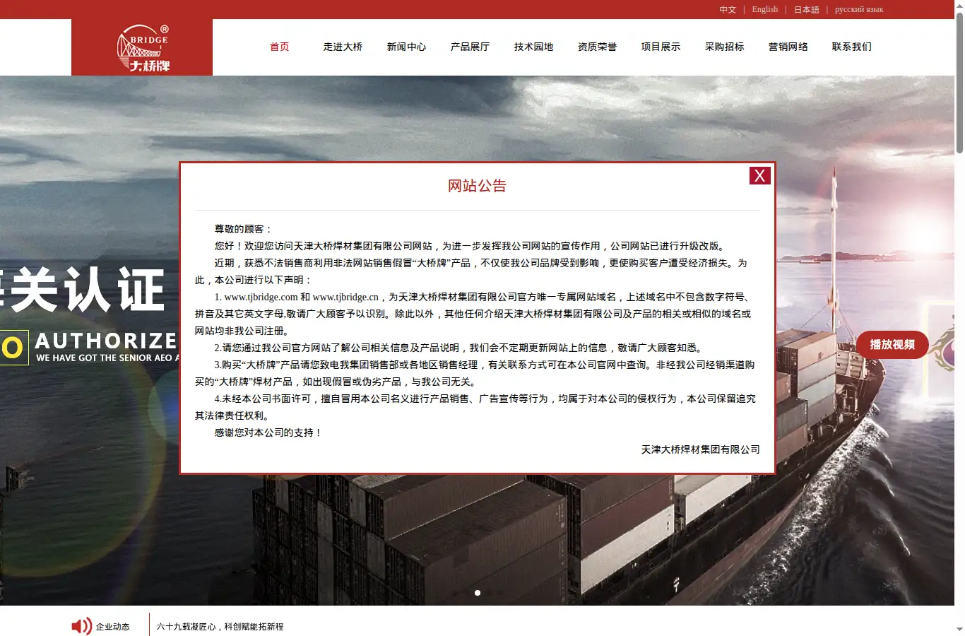Close the 网站公告 popup with the X
Viewport: 965px width, 636px height.
pyautogui.click(x=759, y=175)
